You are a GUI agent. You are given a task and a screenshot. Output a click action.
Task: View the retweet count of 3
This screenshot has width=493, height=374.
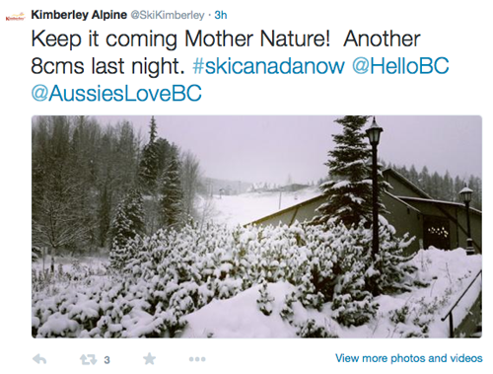(x=106, y=360)
